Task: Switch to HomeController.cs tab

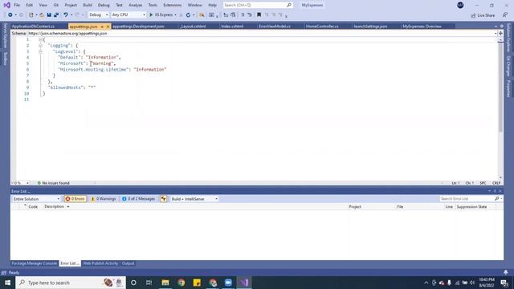Action: [322, 26]
